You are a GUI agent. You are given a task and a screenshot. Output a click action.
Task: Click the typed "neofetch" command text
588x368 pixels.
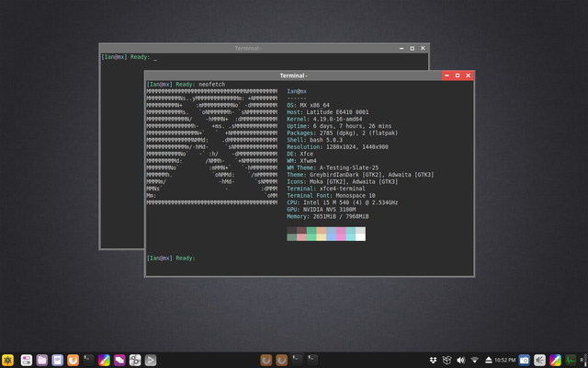coord(212,85)
